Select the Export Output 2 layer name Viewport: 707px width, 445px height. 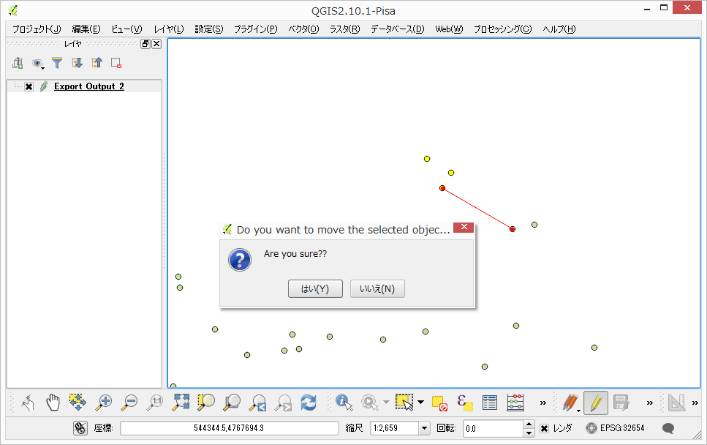pos(88,86)
